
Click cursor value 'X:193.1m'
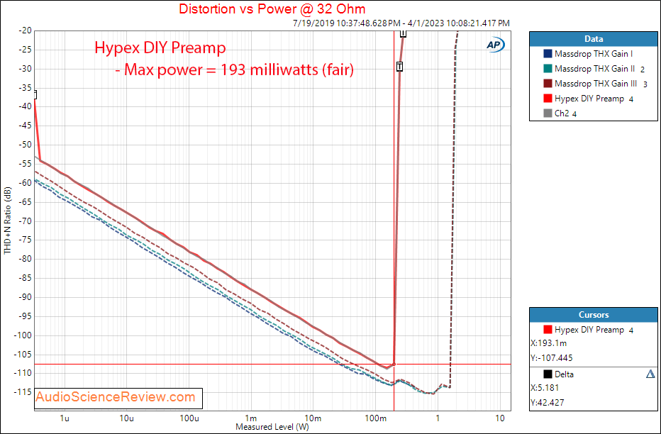(549, 343)
